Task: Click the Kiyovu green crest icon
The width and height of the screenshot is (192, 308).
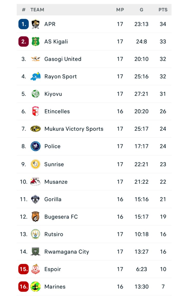Action: pos(36,94)
